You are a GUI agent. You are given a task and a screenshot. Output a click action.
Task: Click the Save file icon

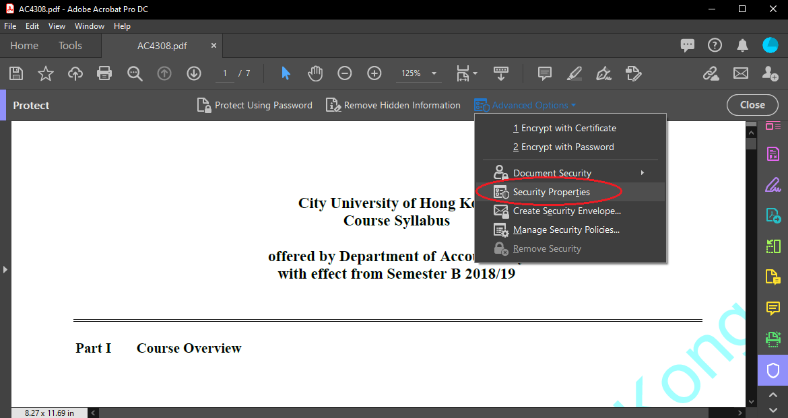pos(15,73)
